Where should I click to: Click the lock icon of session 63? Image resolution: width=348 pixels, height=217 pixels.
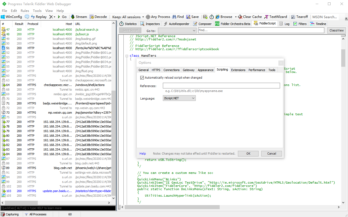4,80
